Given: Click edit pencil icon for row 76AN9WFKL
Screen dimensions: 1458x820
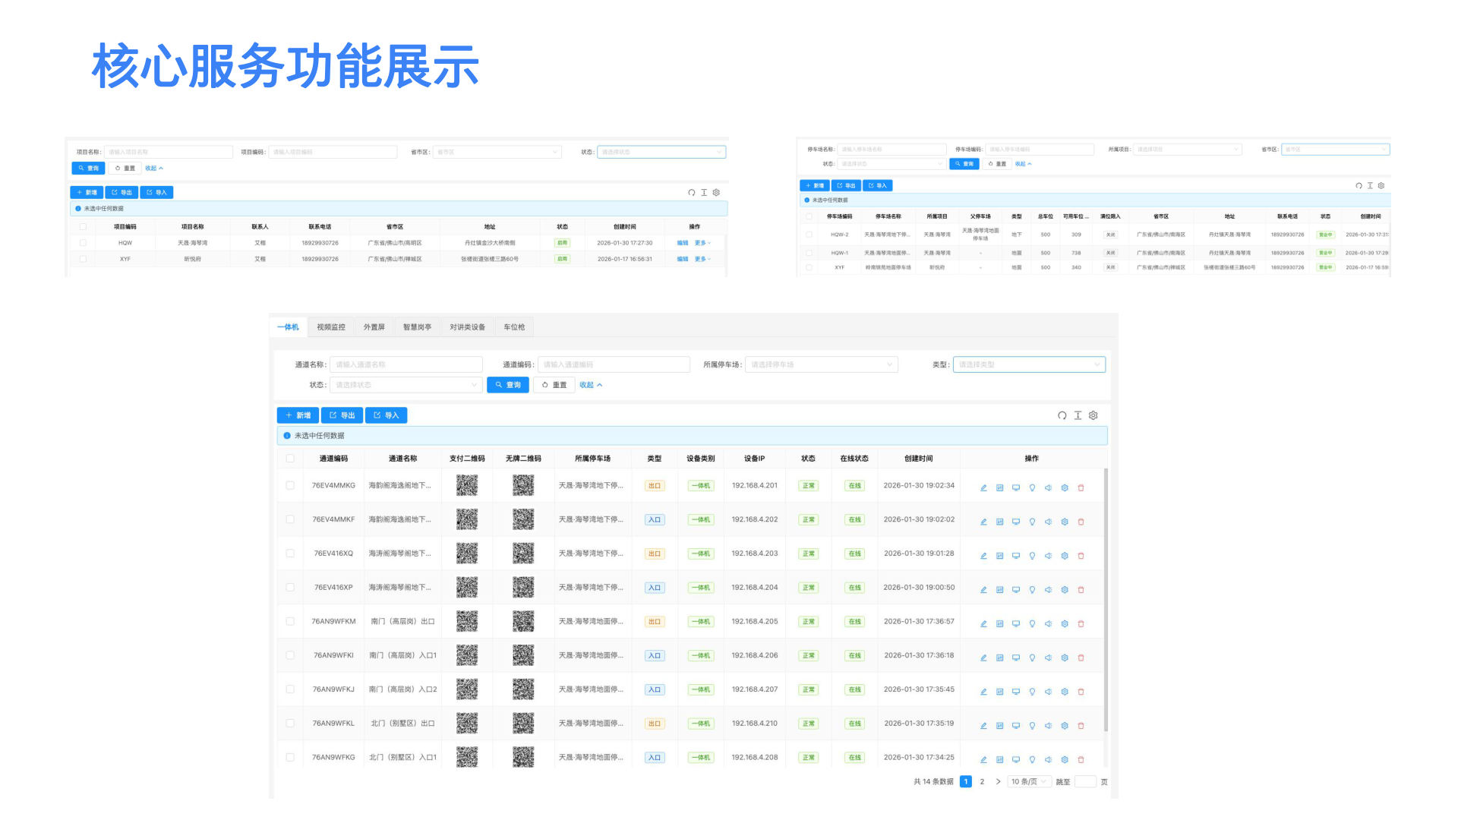Looking at the screenshot, I should (x=983, y=726).
